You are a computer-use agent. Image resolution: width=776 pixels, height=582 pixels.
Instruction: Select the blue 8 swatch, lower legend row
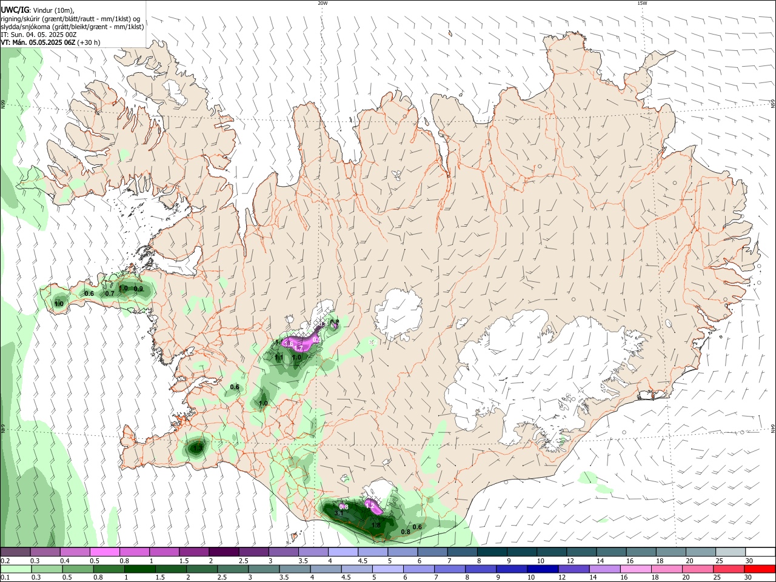(x=481, y=569)
